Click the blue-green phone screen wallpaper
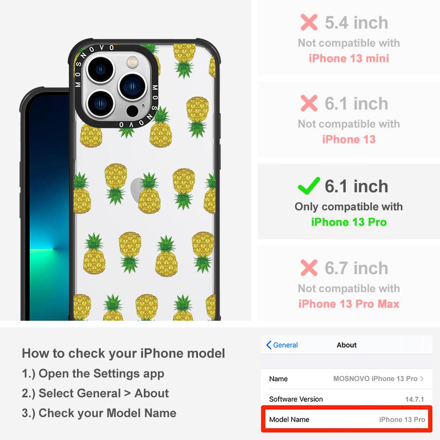This screenshot has height=440, width=440. 49,208
